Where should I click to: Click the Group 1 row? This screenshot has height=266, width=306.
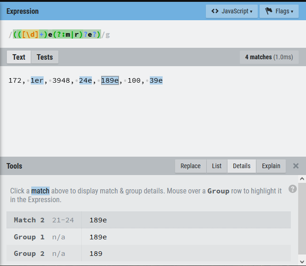(x=148, y=237)
